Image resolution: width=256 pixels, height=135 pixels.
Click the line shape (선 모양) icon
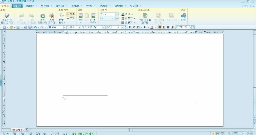(123, 18)
